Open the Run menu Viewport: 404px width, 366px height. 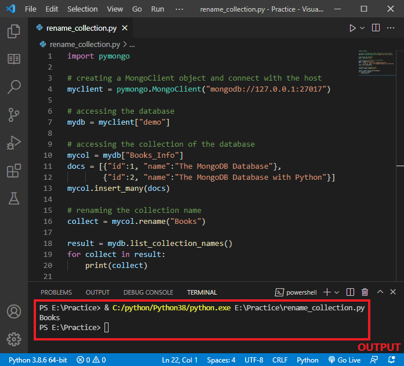[x=157, y=9]
